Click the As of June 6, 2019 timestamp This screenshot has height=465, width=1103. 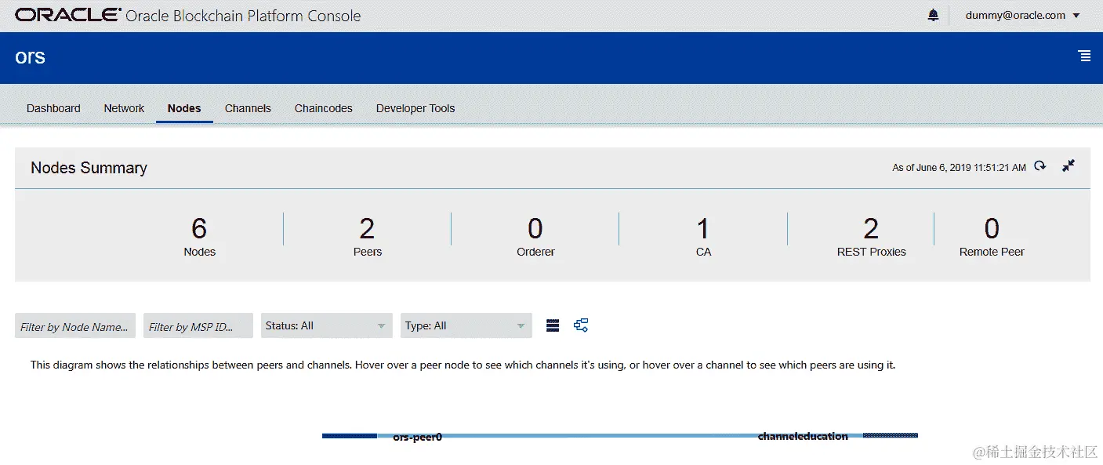pos(959,167)
